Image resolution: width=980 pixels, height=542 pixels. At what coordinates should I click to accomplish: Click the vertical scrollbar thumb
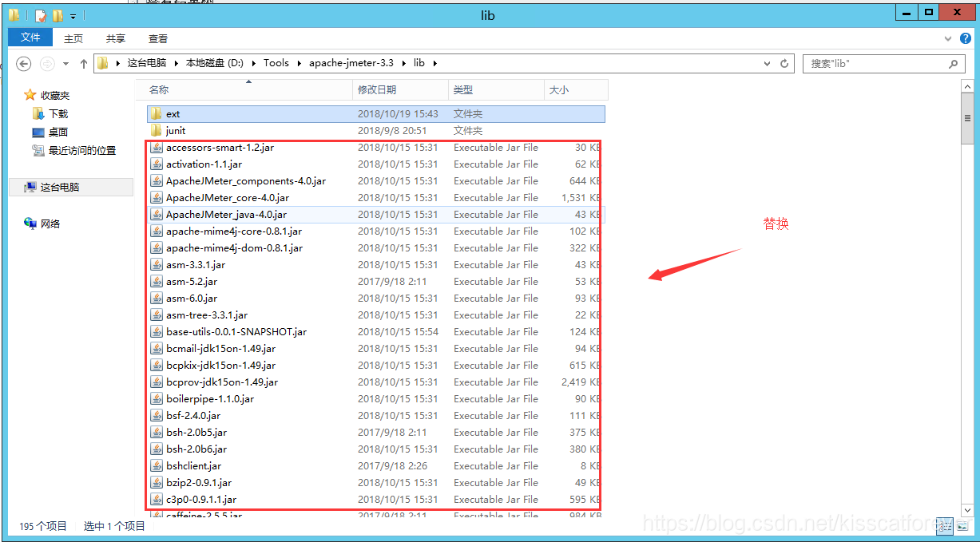tap(967, 118)
